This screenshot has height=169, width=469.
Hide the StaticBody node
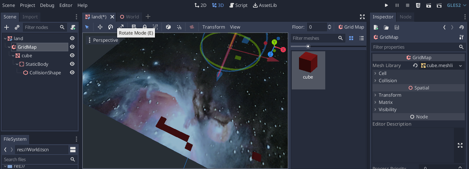[x=72, y=64]
